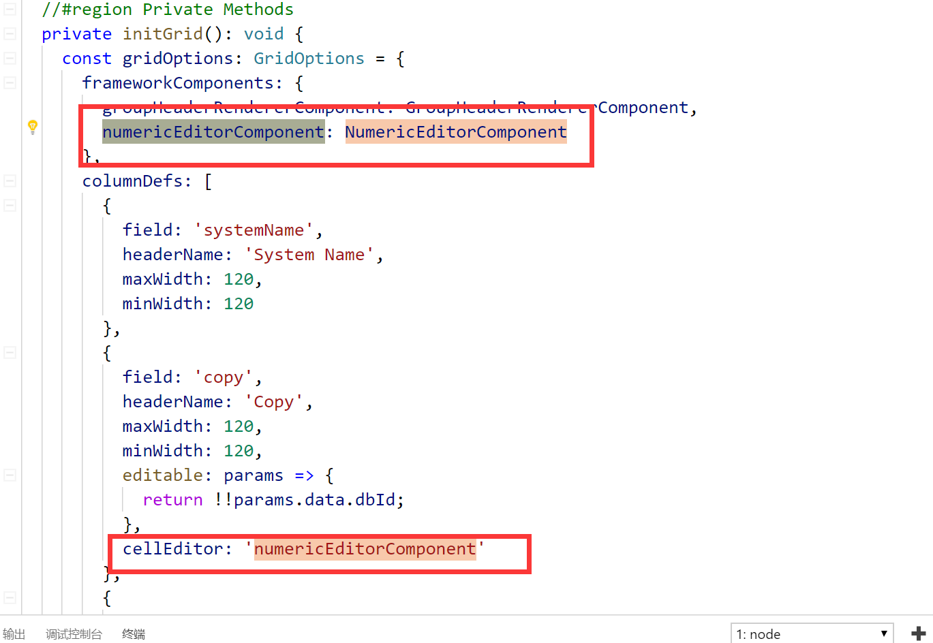Click the 'systemName' field string

[x=254, y=230]
